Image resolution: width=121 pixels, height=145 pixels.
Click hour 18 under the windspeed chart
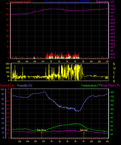(x=83, y=61)
